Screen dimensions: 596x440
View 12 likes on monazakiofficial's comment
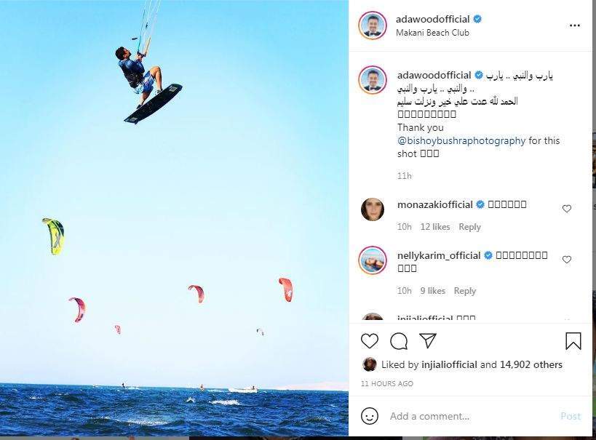tap(435, 227)
